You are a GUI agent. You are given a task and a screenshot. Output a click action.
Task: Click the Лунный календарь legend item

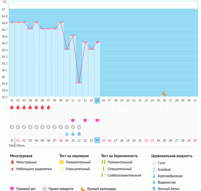pos(98,189)
